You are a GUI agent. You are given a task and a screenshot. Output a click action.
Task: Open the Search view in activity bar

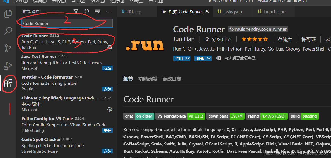pyautogui.click(x=8, y=31)
